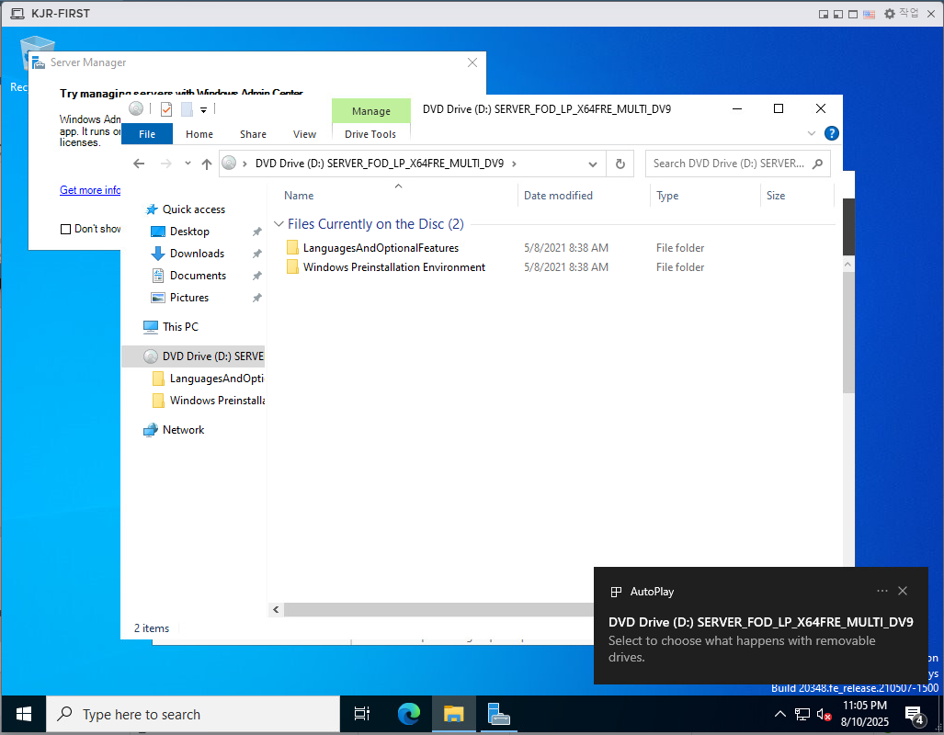Click File Explorer taskbar icon
The image size is (944, 735).
pyautogui.click(x=453, y=715)
